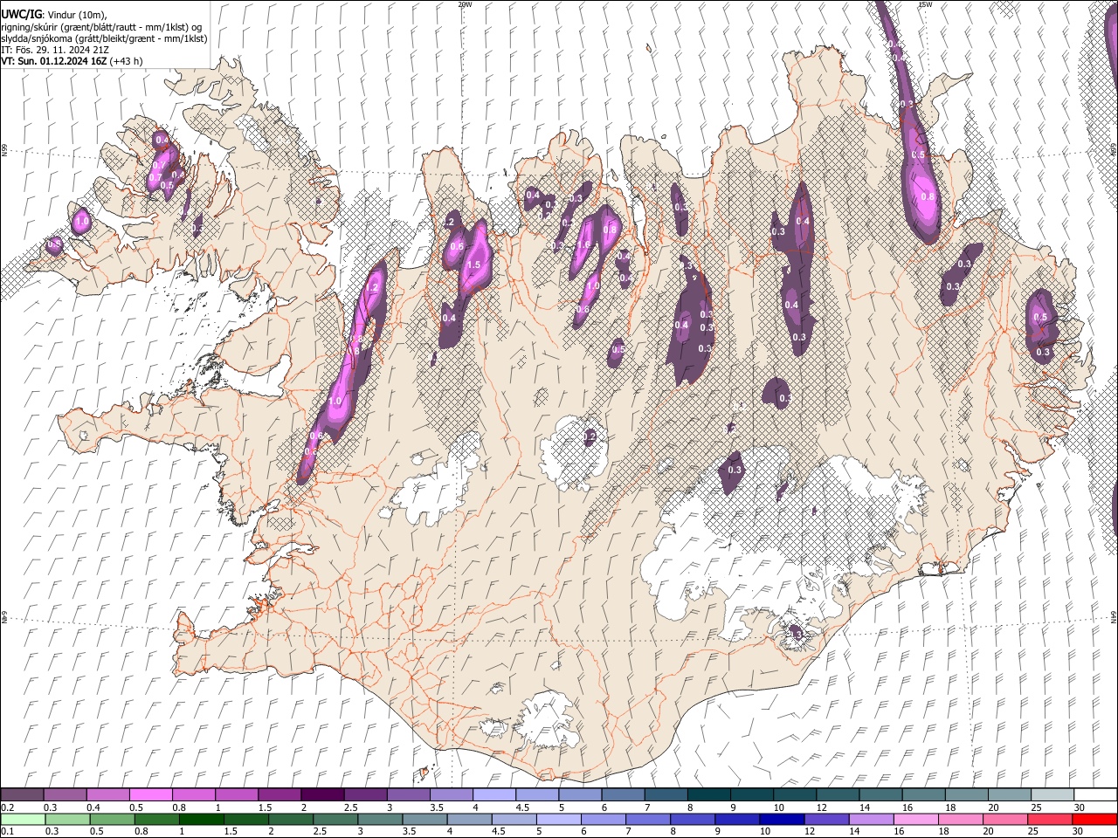
Task: Select the dark mauve 0.2 snow legend swatch
Action: 23,794
